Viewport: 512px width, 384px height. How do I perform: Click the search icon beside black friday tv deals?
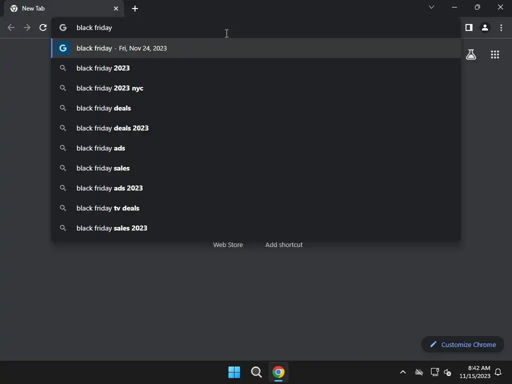coord(62,208)
